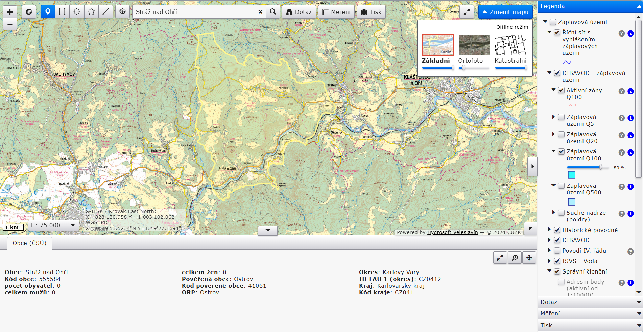Screen dimensions: 643x332
Task: Expand Záplavová území Q20 tree node
Action: [553, 134]
